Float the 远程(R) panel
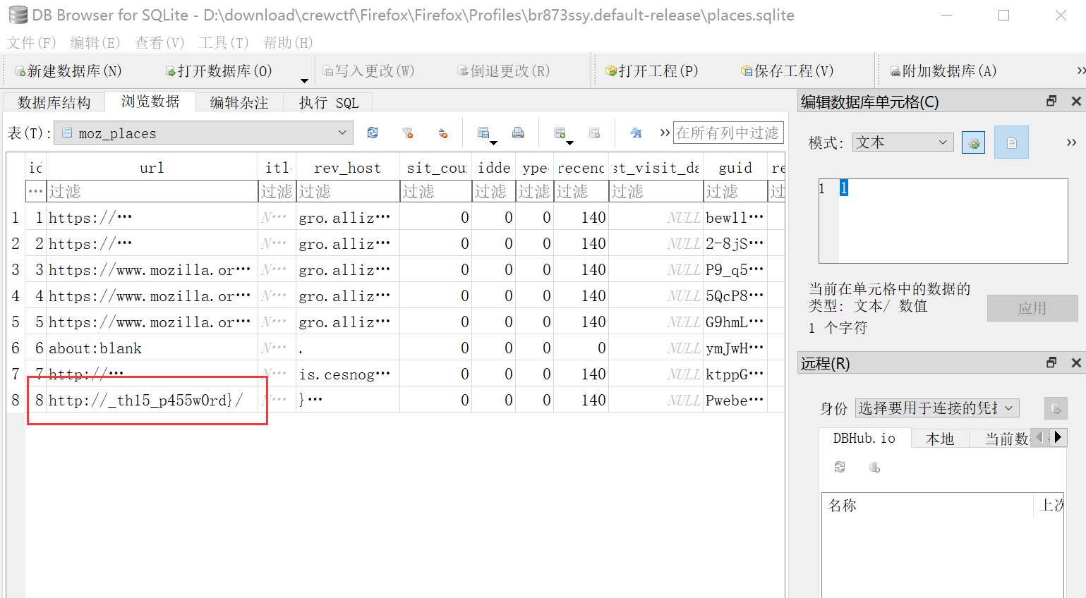 tap(1051, 362)
